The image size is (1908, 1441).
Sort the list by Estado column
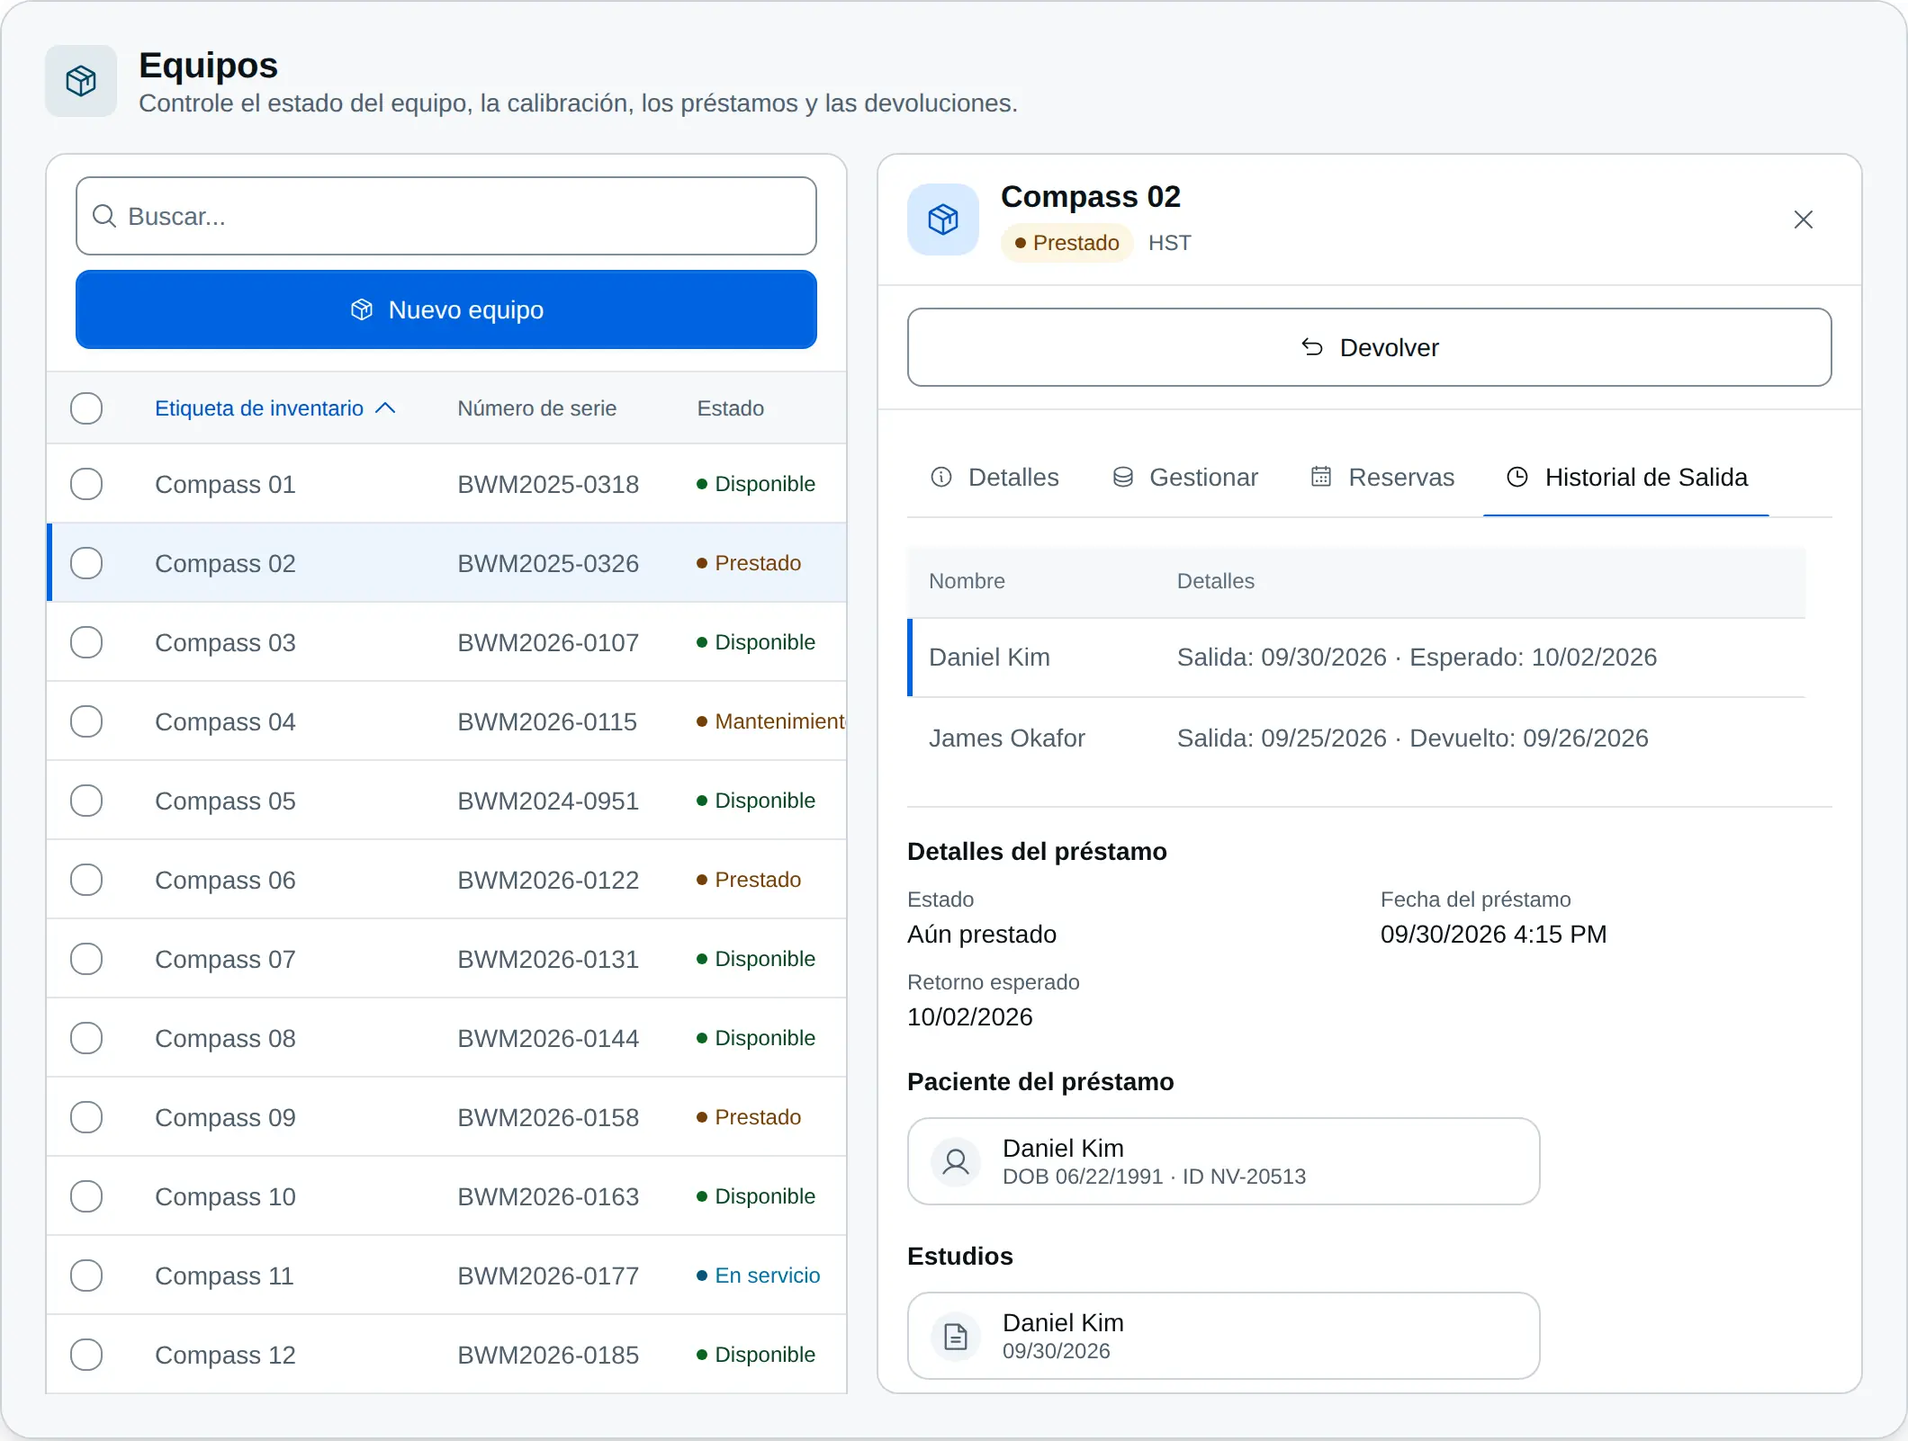(730, 408)
